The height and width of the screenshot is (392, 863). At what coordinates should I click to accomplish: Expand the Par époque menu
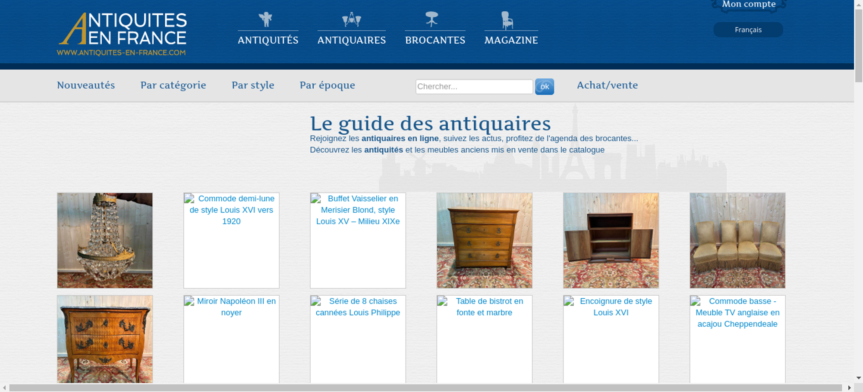point(327,85)
